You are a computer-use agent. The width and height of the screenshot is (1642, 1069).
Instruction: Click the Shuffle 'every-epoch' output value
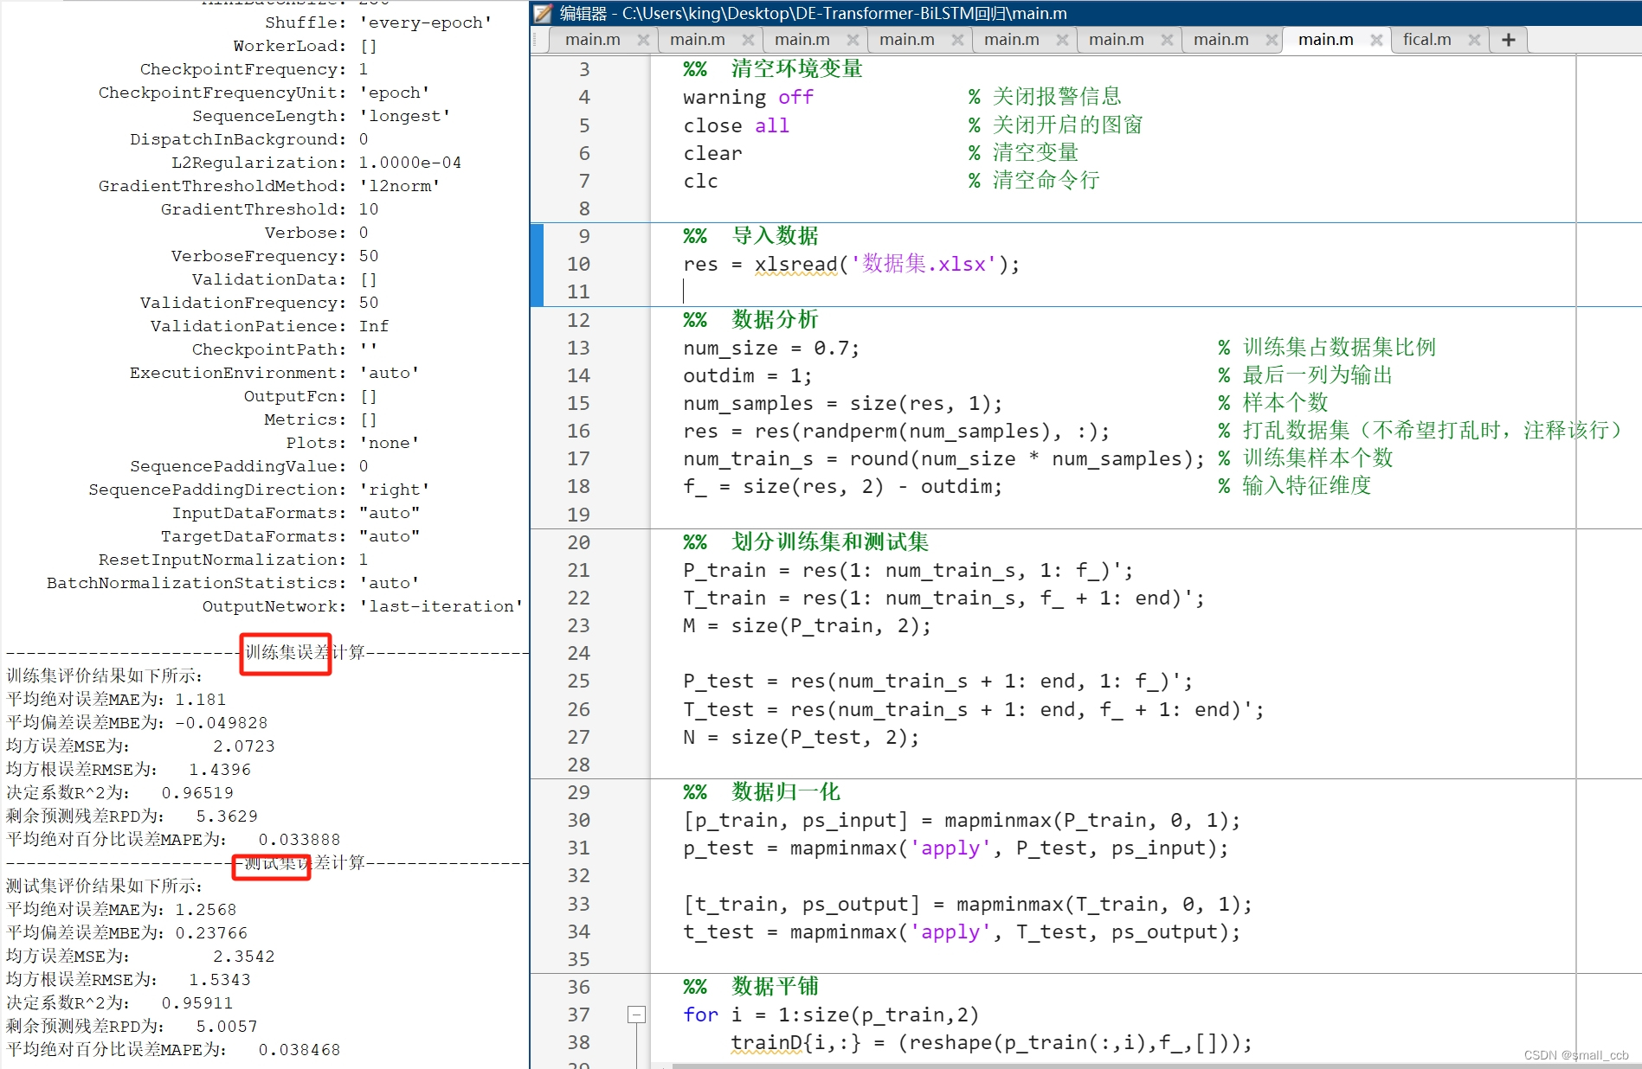pos(425,22)
